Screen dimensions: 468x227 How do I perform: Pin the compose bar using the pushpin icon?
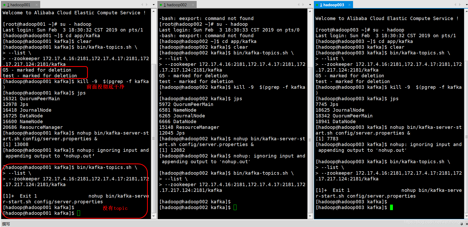coord(461,224)
